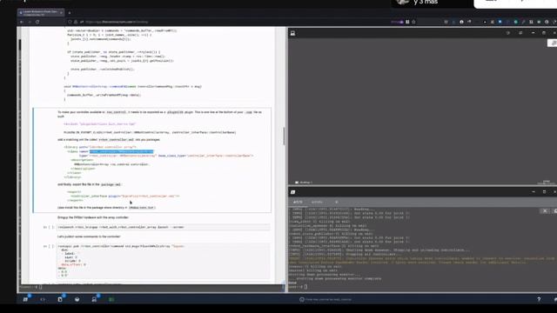Viewport: 557px width, 313px height.
Task: Click the first icon in the bottom toolbar
Action: (25, 299)
